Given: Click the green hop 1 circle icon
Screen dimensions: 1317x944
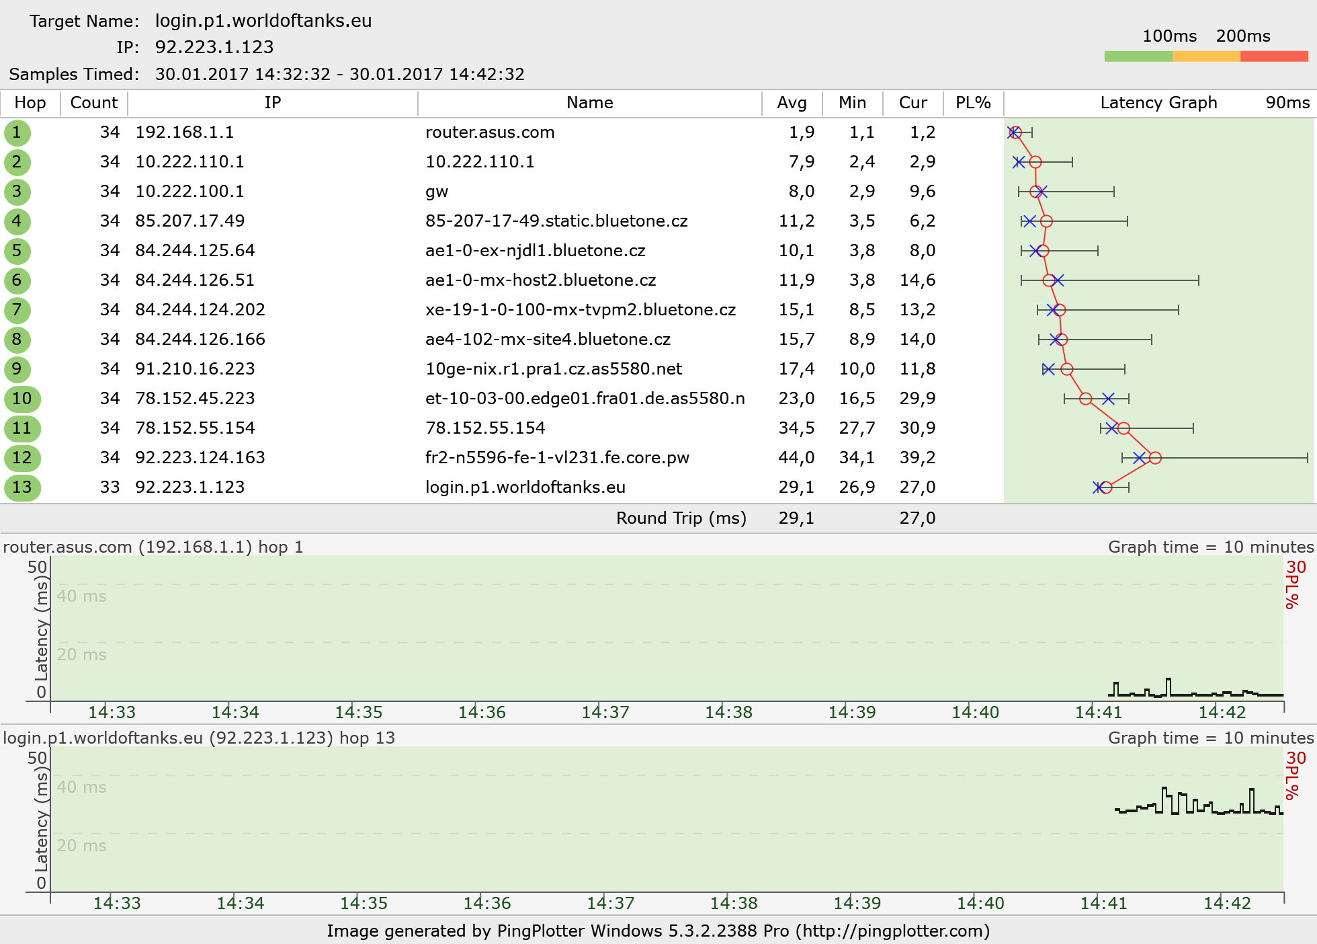Looking at the screenshot, I should point(17,132).
